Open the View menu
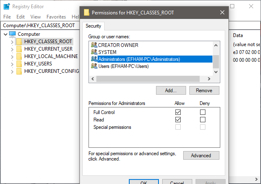 click(35, 17)
